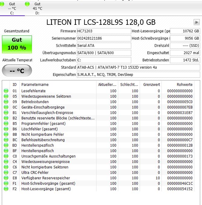Click the status icon of row BF Herstellerspezifisch
This screenshot has width=202, height=205.
6,151
